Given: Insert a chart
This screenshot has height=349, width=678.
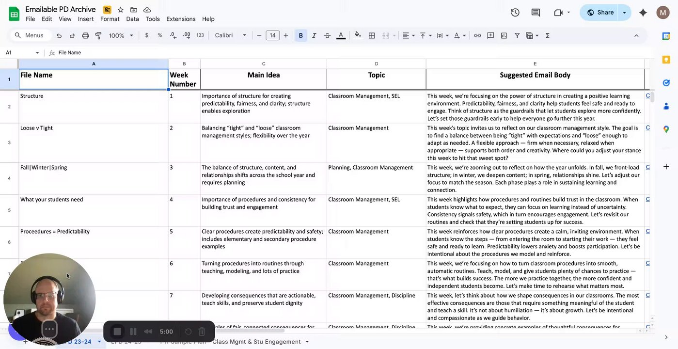Looking at the screenshot, I should [x=504, y=35].
